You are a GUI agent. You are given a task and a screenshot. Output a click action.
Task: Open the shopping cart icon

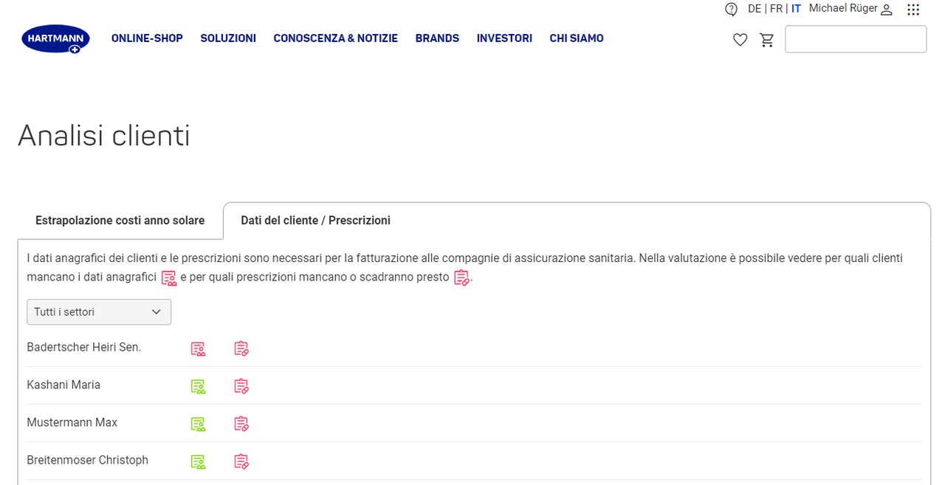pyautogui.click(x=767, y=40)
